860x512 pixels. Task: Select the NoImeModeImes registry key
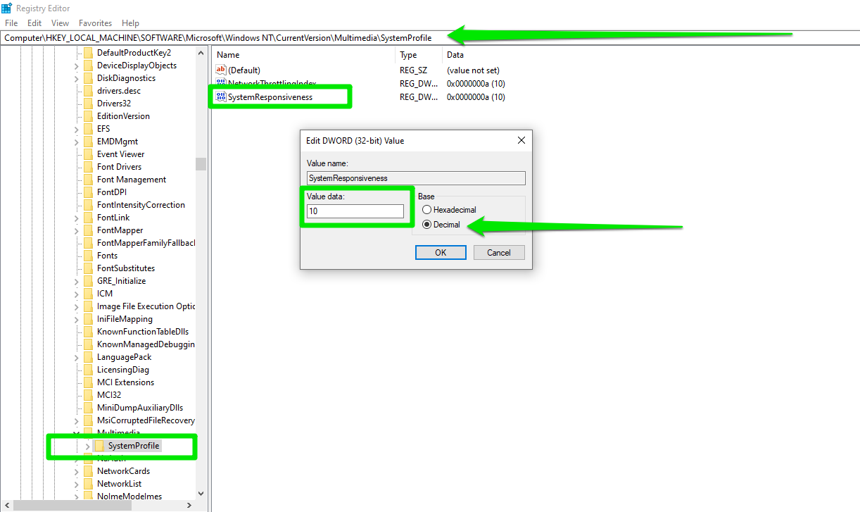coord(129,497)
